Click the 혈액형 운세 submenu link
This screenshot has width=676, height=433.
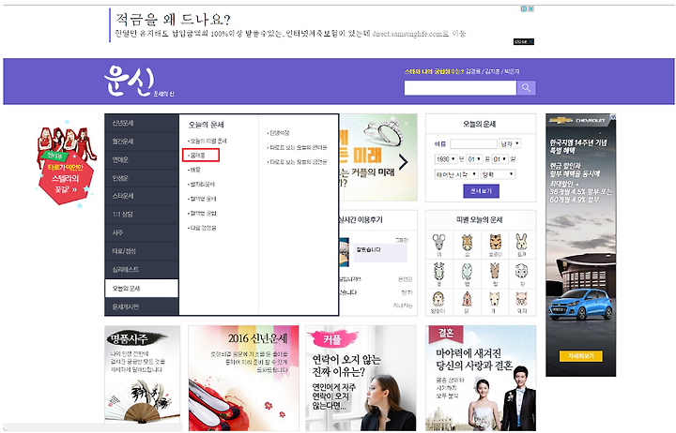202,199
